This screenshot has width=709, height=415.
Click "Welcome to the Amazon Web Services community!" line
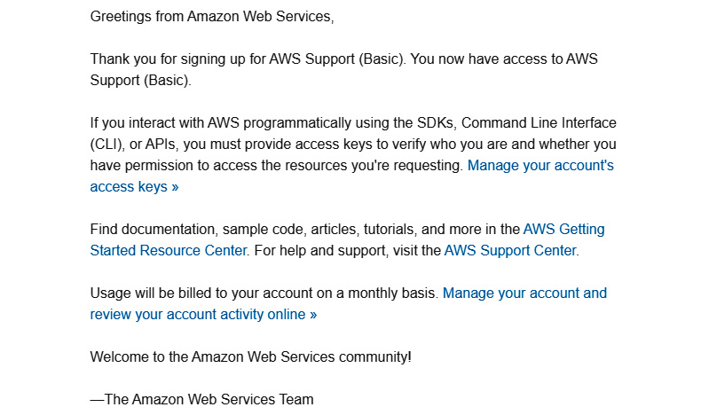click(x=250, y=356)
